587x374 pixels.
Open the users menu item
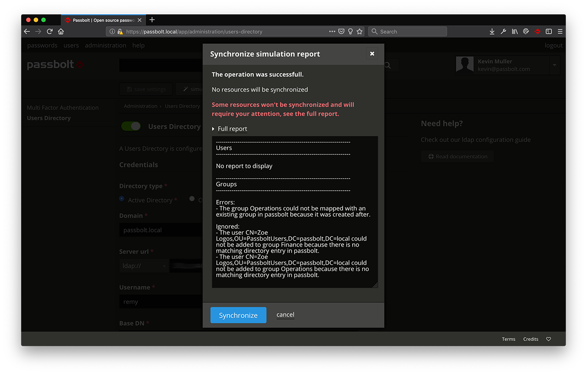click(x=71, y=45)
